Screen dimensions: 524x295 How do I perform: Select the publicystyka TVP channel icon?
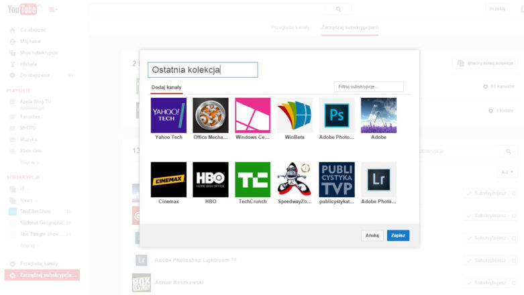[337, 180]
